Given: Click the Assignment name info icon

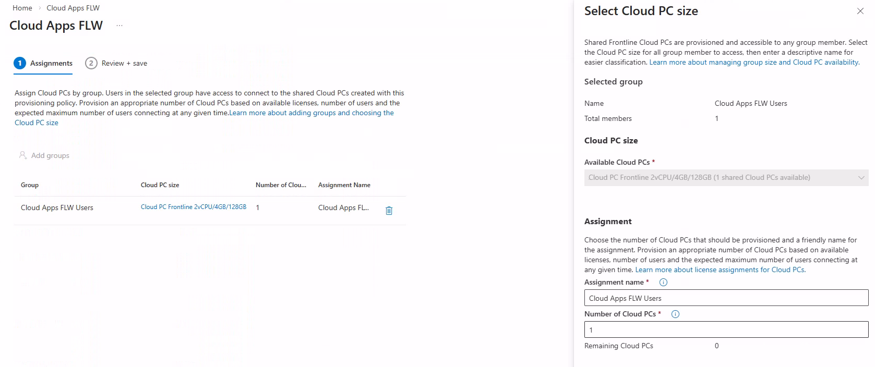Looking at the screenshot, I should tap(663, 283).
